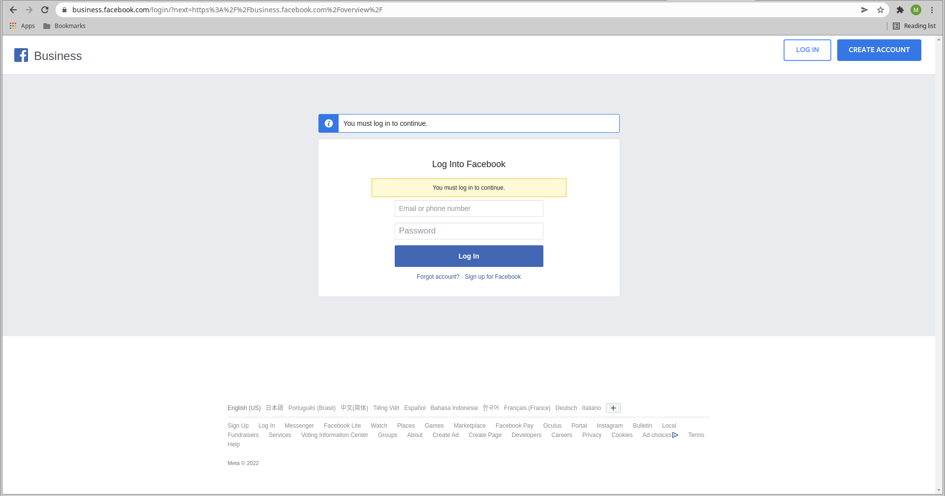Image resolution: width=945 pixels, height=496 pixels.
Task: Click the browser forward arrow
Action: click(x=29, y=10)
